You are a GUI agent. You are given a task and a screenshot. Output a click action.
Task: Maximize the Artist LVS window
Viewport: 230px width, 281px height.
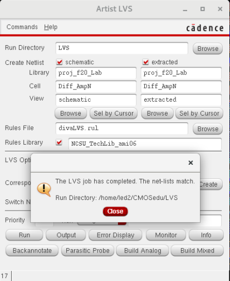[x=203, y=9]
